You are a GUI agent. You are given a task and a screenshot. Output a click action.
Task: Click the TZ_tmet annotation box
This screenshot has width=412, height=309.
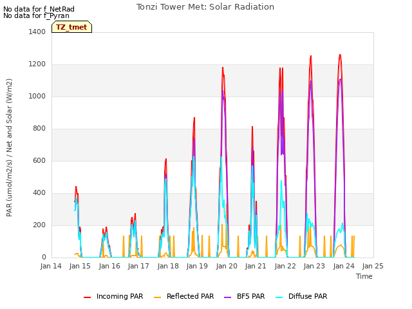pos(71,27)
